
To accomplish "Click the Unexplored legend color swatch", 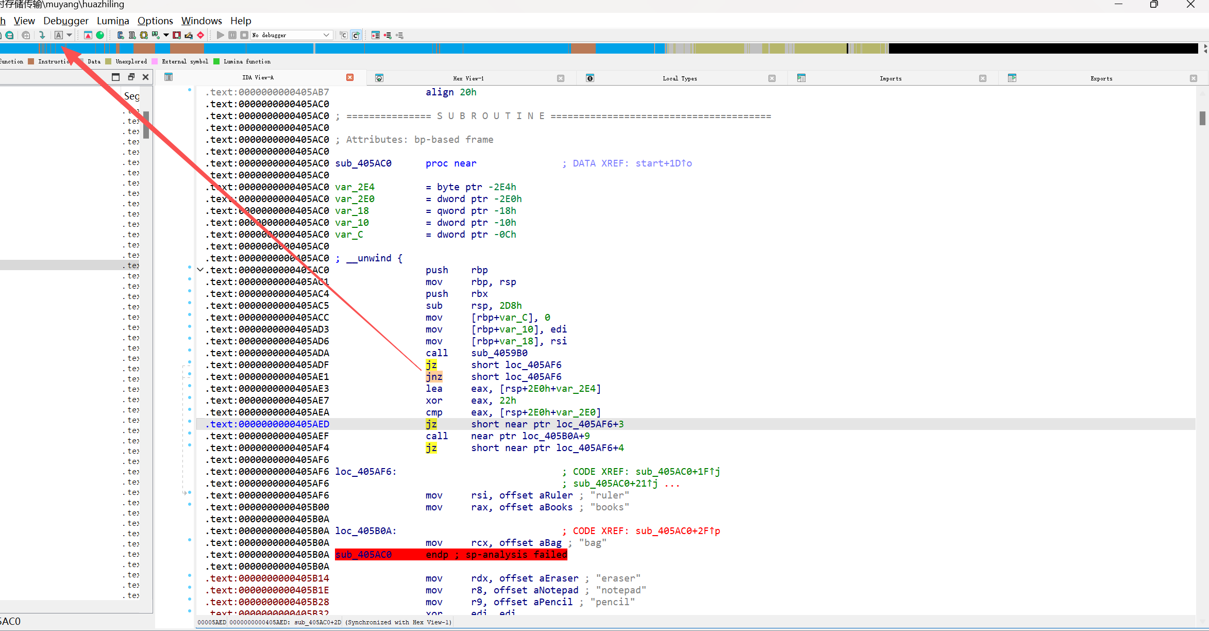I will (108, 61).
